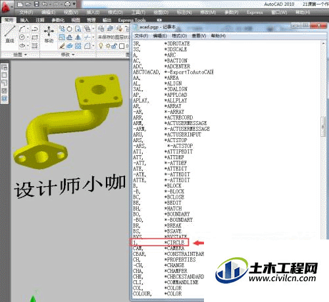Click the Notepad scrollbar up arrow
329x302 pixels.
323,43
